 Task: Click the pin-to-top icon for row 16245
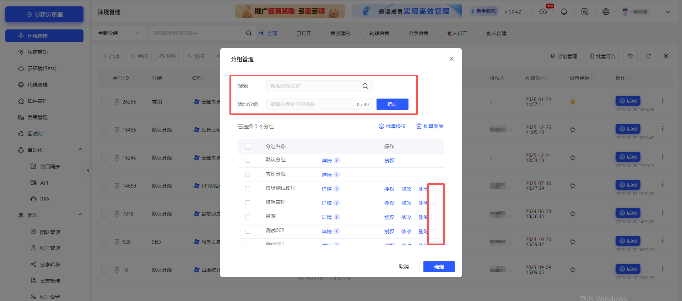[117, 158]
